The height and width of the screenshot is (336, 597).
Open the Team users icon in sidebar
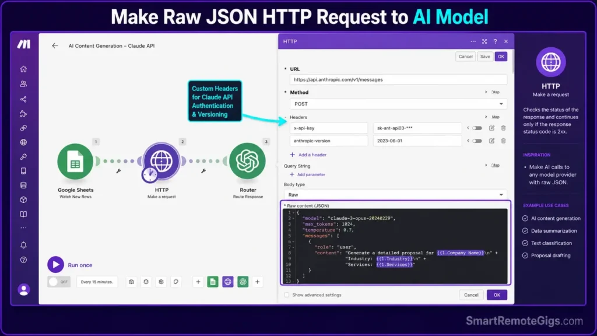23,84
